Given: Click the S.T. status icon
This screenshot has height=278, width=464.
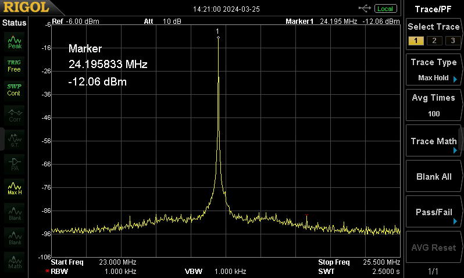Looking at the screenshot, I should (x=15, y=138).
